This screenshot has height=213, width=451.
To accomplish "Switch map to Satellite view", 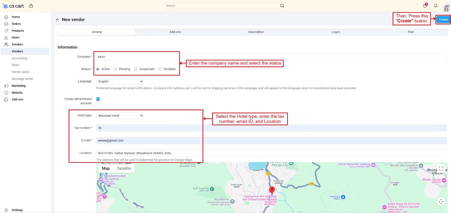I will click(x=124, y=168).
